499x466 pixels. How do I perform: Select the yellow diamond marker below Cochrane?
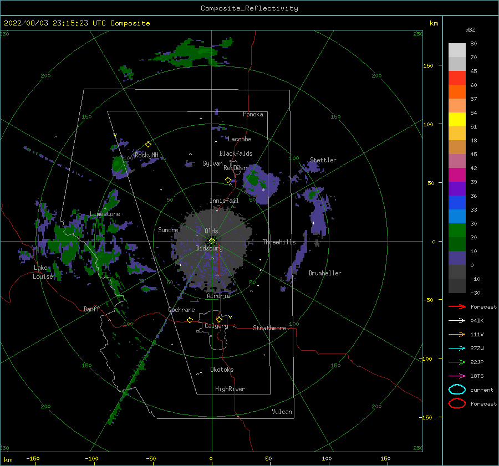(x=190, y=320)
